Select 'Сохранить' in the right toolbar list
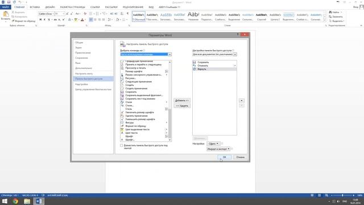The height and width of the screenshot is (205, 364). coord(214,62)
